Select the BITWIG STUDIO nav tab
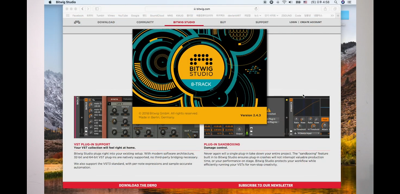This screenshot has height=194, width=400. click(x=184, y=22)
